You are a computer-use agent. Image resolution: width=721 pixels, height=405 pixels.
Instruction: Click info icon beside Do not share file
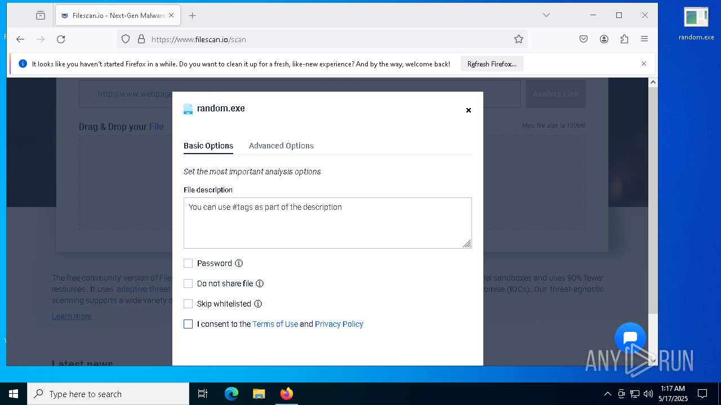click(x=260, y=283)
